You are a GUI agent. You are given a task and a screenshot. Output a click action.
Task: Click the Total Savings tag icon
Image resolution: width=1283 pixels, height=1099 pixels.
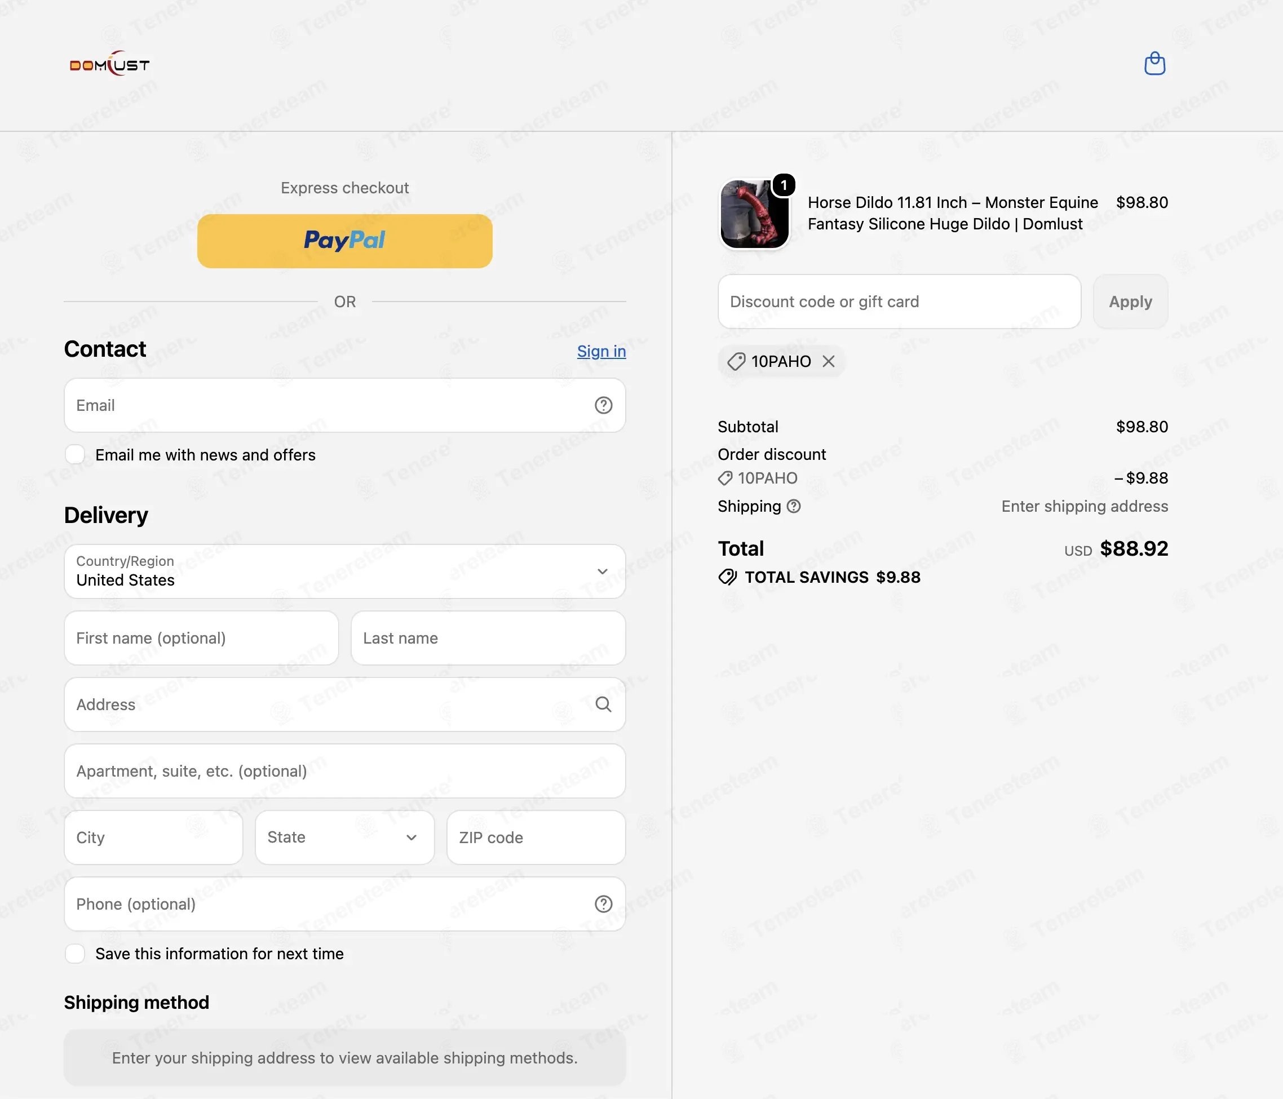click(728, 577)
